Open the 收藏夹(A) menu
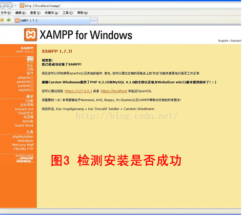 coord(51,13)
